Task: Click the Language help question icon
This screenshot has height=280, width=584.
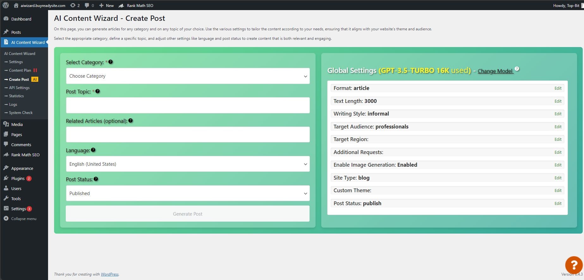Action: pyautogui.click(x=93, y=150)
